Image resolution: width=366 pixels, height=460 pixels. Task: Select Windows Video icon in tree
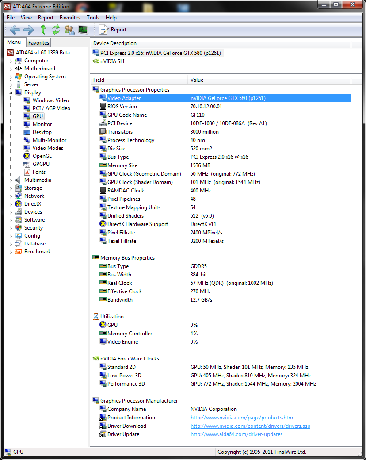point(27,100)
